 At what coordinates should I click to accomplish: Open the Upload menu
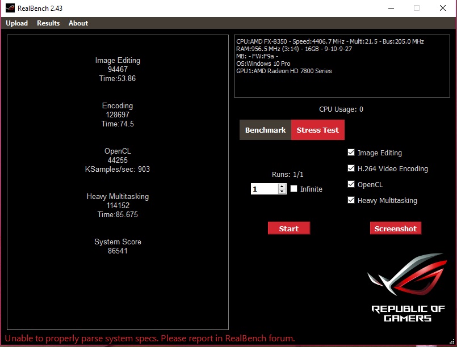click(17, 23)
